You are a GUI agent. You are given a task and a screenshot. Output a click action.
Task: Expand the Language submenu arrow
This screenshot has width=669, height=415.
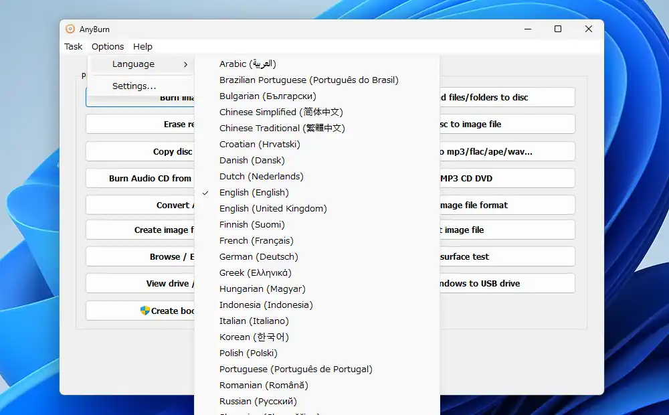(x=185, y=64)
